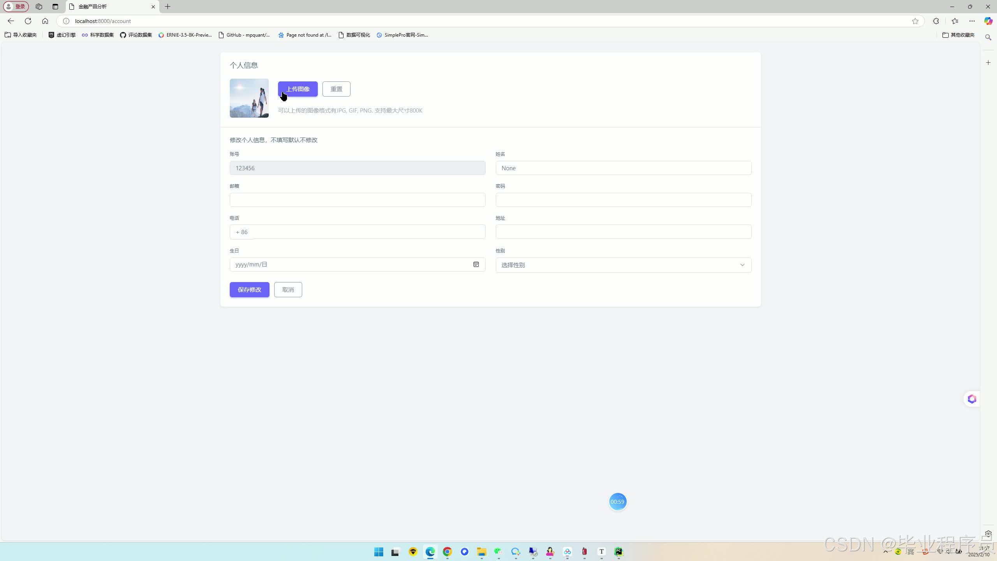Click the 上传图像 upload button
Viewport: 997px width, 561px height.
[x=298, y=89]
